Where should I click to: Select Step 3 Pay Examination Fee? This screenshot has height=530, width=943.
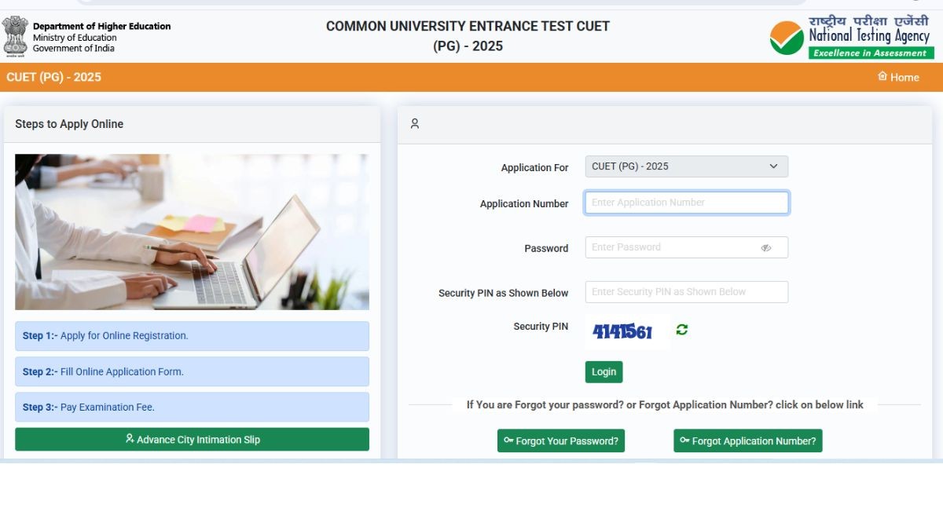coord(192,408)
